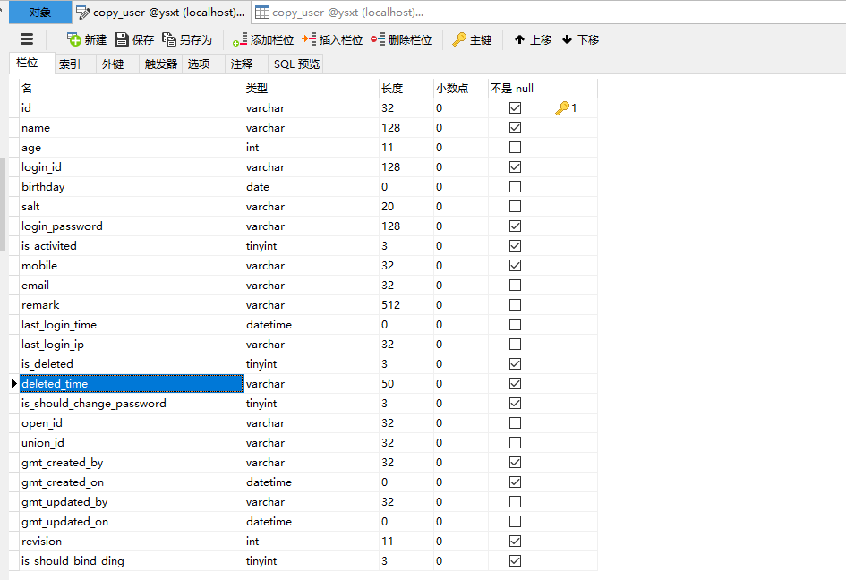Toggle not-null checkbox for gmt_updated_on
This screenshot has height=580, width=846.
516,521
